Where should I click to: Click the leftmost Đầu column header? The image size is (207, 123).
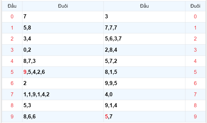12,6
